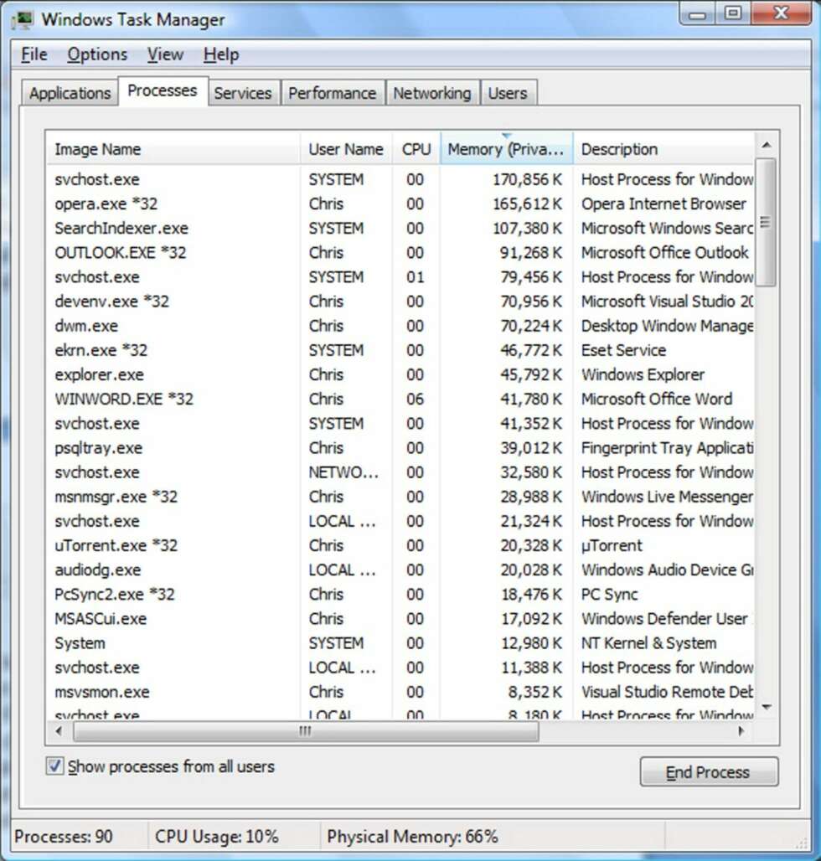Viewport: 821px width, 861px height.
Task: Select the MSASCui.exe process
Action: click(x=400, y=619)
